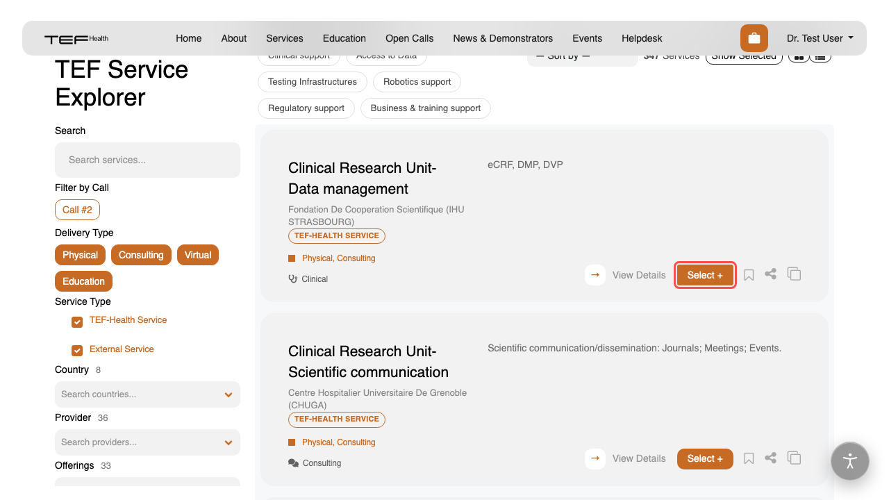Screen dimensions: 889x500
Task: Open Clinical Research Unit-Data management title
Action: pyautogui.click(x=363, y=178)
